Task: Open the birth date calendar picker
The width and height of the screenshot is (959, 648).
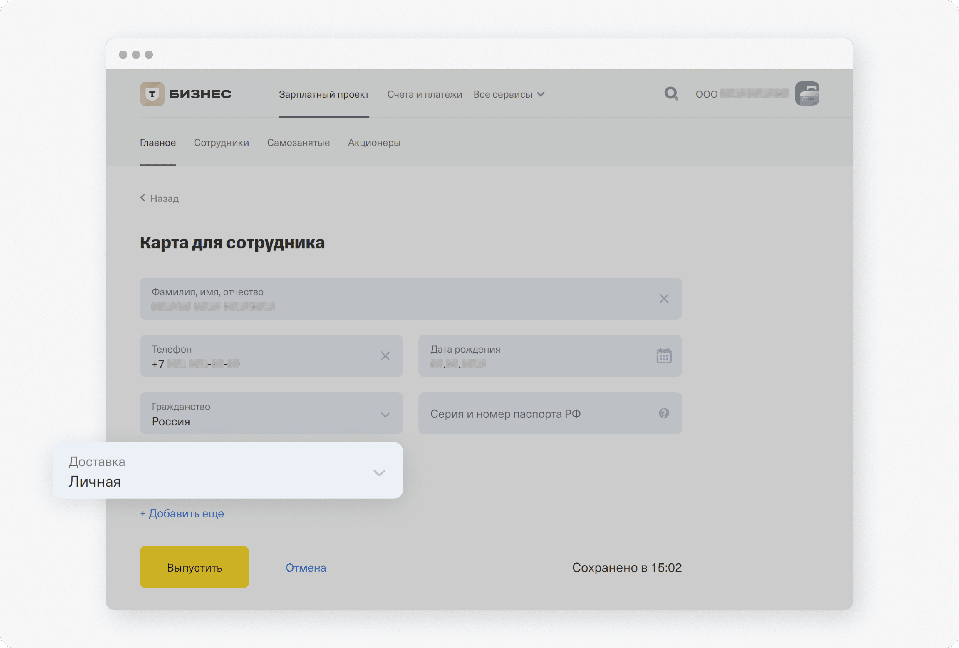Action: click(663, 356)
